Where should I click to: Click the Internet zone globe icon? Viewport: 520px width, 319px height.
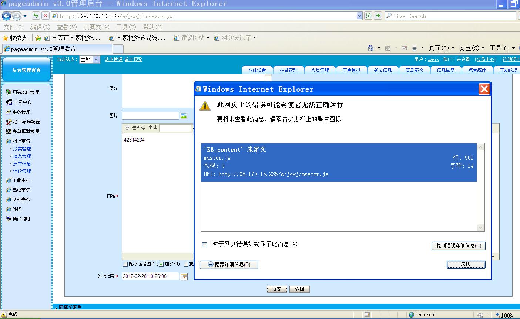[411, 315]
